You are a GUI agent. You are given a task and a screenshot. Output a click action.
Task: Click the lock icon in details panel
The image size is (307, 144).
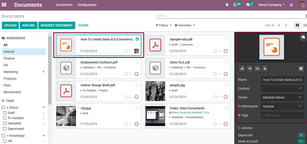(x=265, y=68)
